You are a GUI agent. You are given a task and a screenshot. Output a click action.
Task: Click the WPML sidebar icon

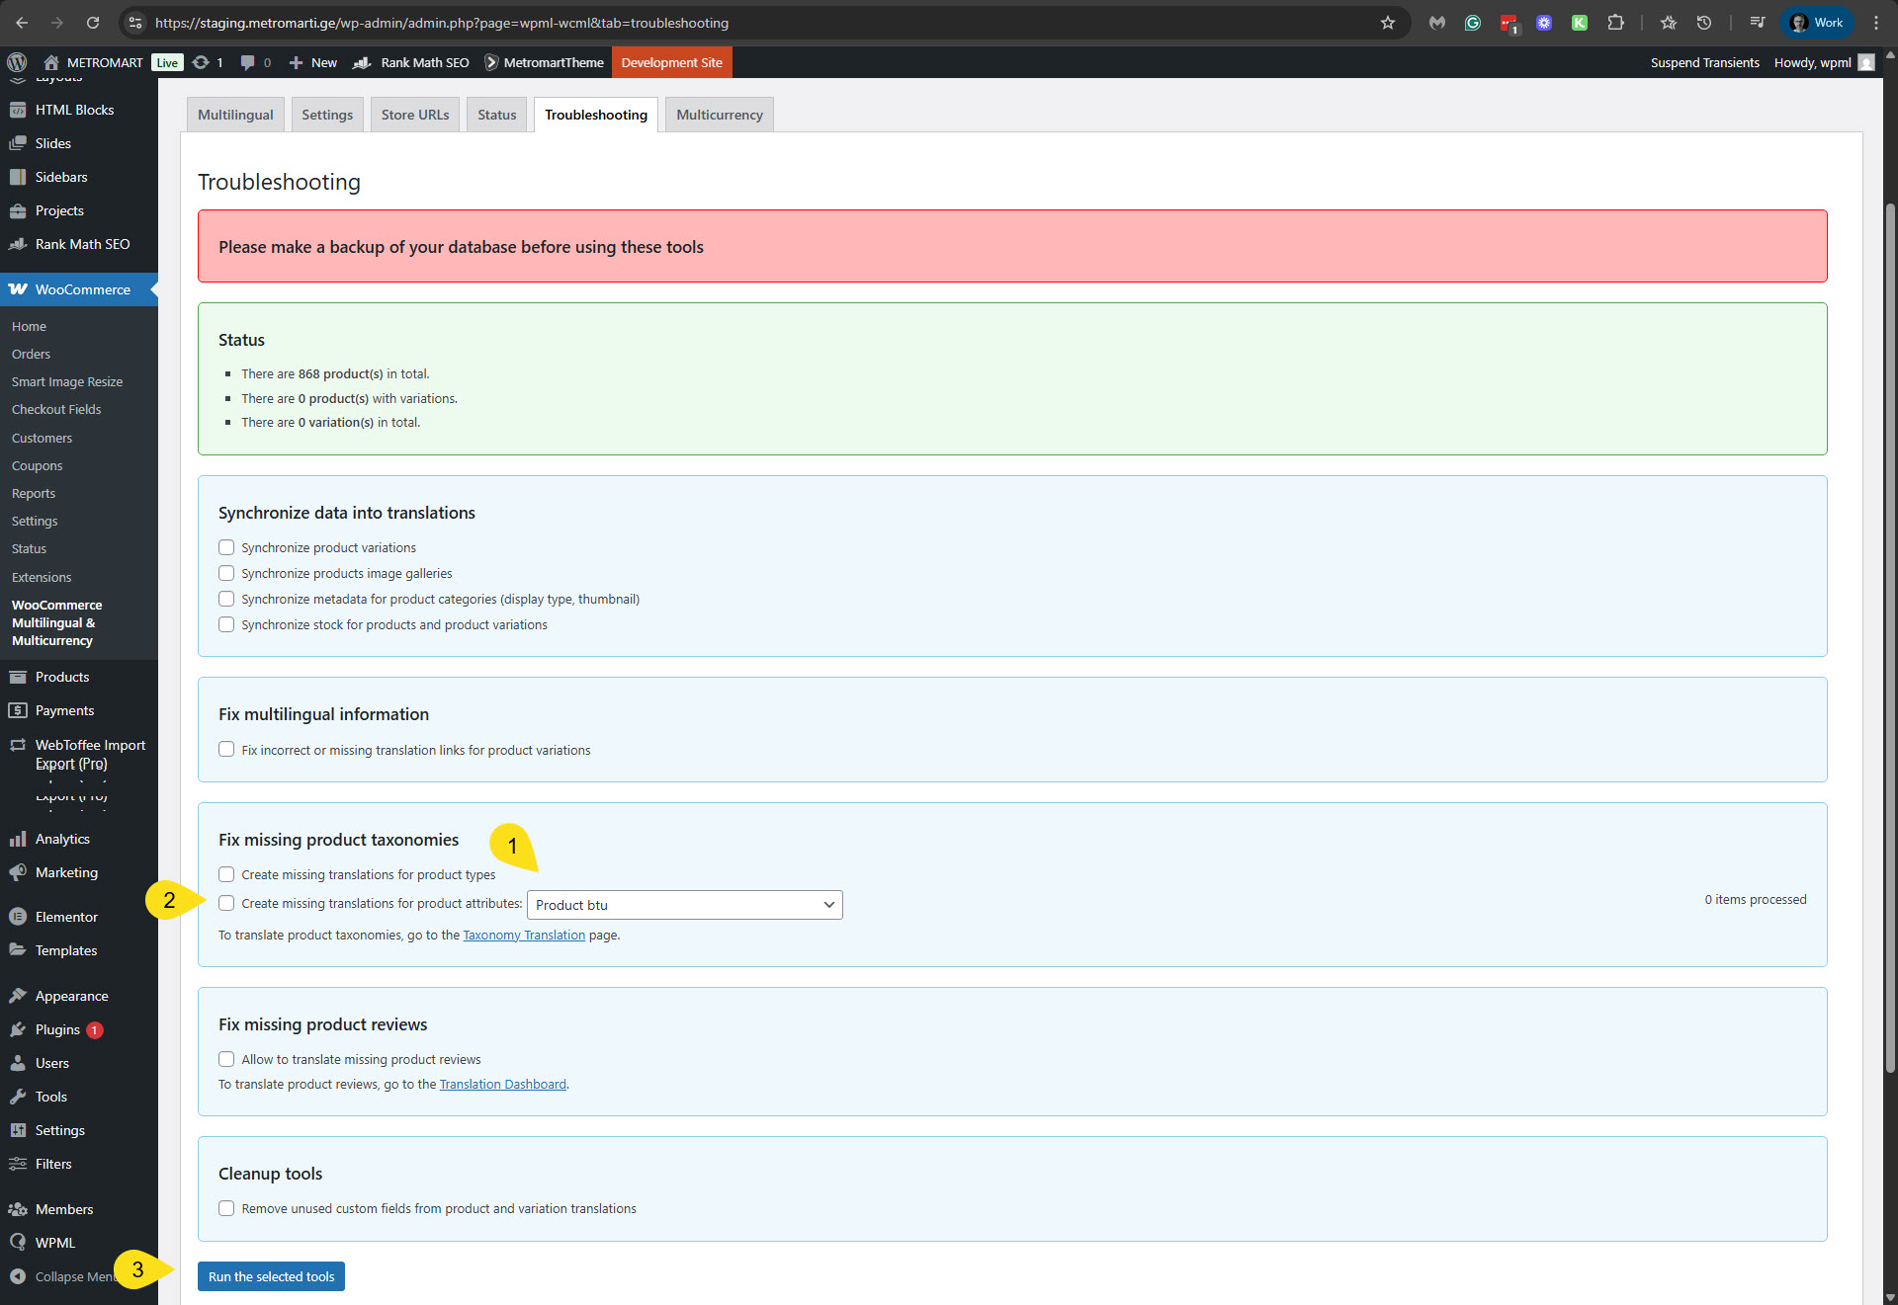(x=18, y=1243)
